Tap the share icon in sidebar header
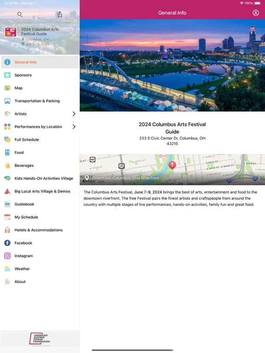265x353 pixels. coord(59,14)
